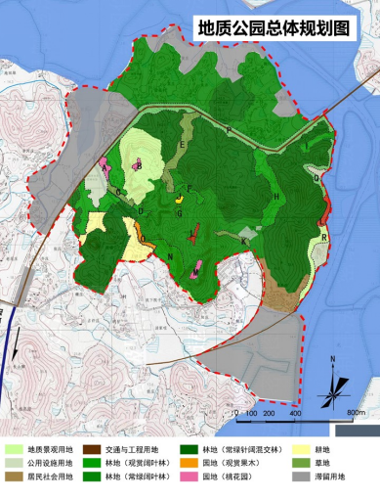Image resolution: width=380 pixels, height=499 pixels.
Task: Select the pink patch labeled M
Action: coord(195,270)
